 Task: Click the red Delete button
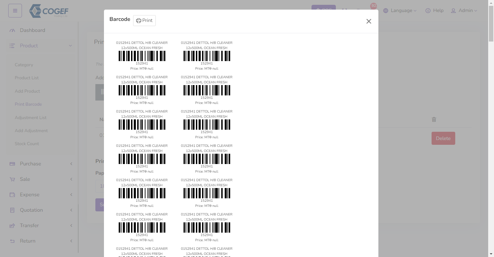tap(443, 138)
